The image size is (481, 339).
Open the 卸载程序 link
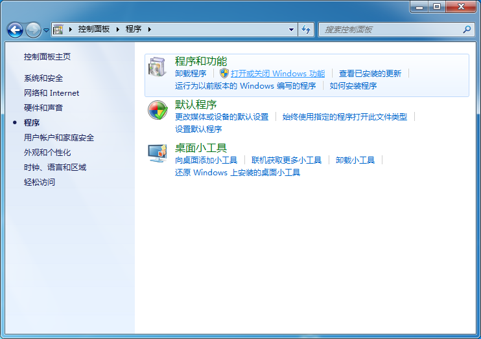click(x=191, y=74)
